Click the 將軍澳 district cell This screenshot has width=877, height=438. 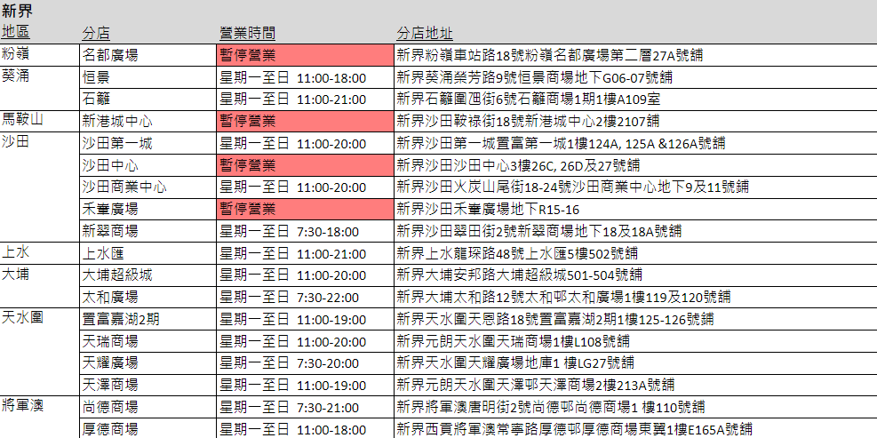[x=22, y=405]
